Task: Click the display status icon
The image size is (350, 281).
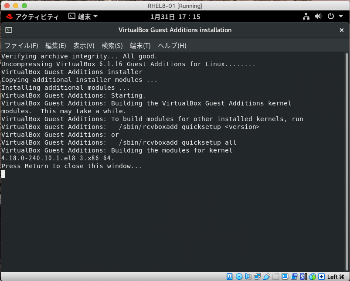Action: tap(285, 276)
